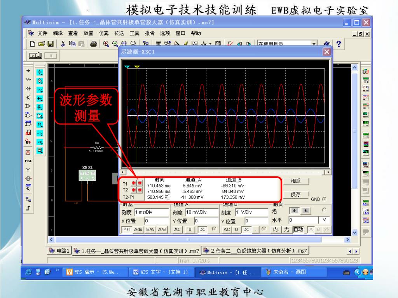Choose rising edge trigger
398x298 pixels.
(x=295, y=210)
